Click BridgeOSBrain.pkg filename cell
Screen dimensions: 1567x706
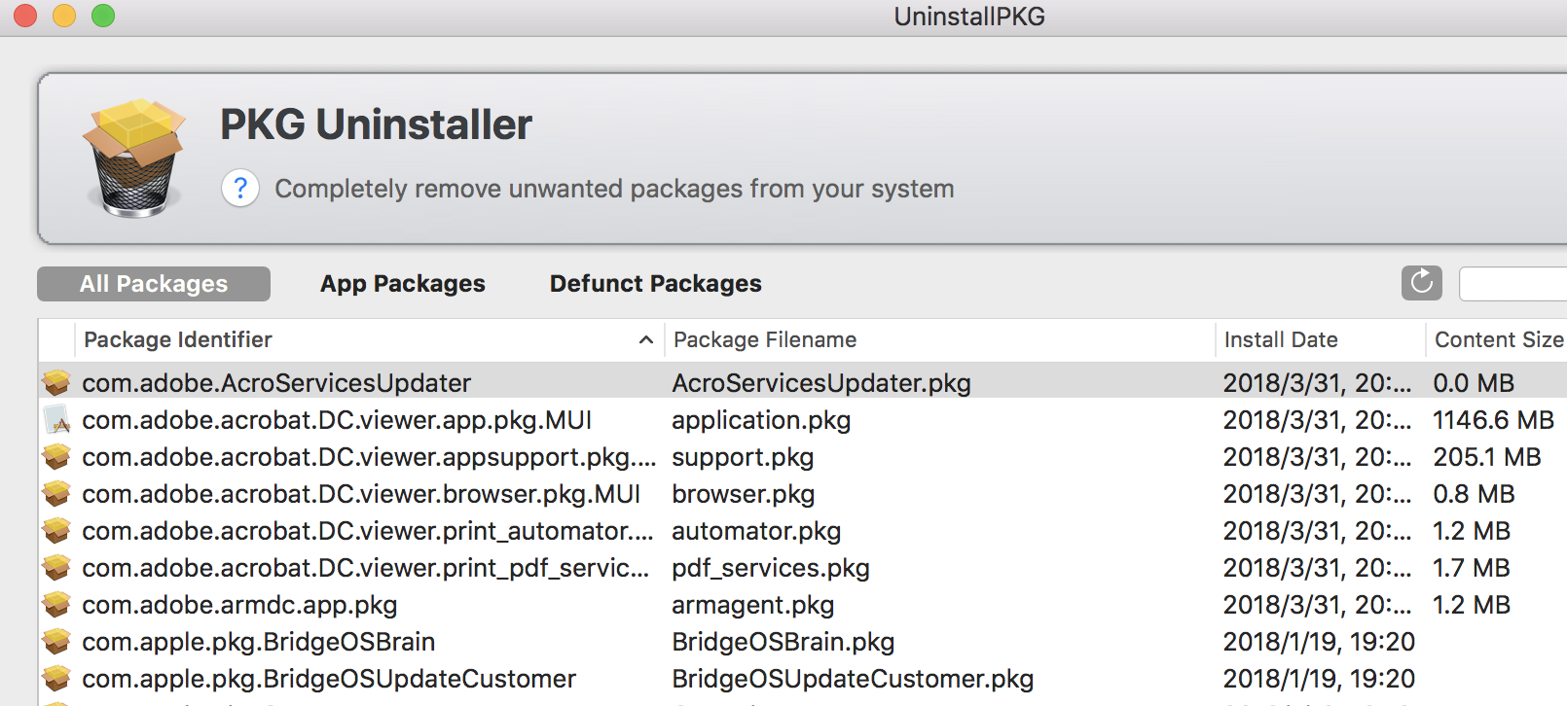[783, 642]
